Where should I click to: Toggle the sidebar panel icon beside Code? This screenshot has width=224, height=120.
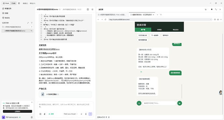tap(19, 3)
